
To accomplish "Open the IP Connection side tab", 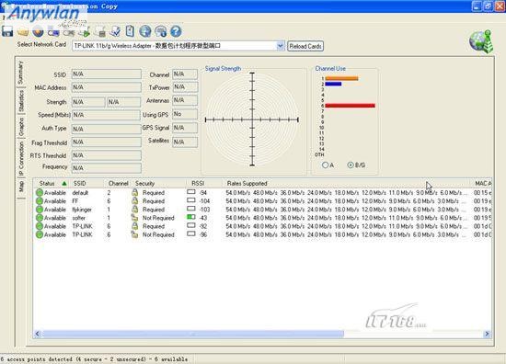I will tap(21, 158).
